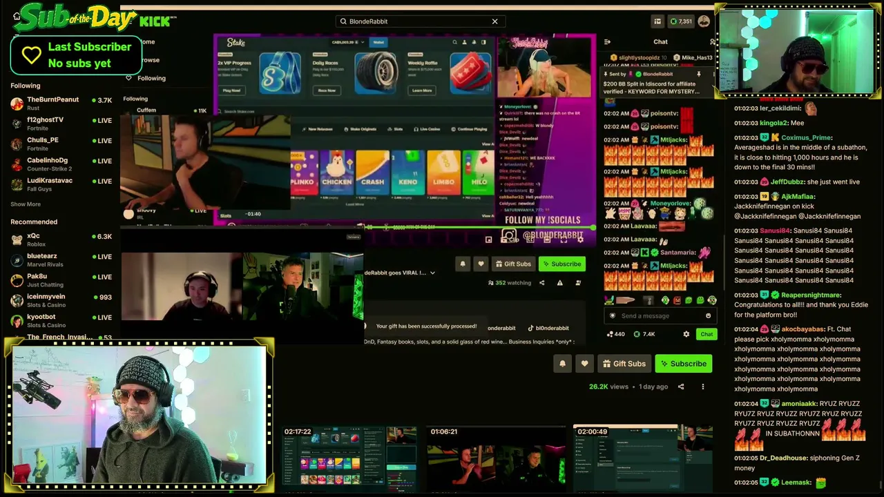The height and width of the screenshot is (497, 884).
Task: Toggle notifications bell beside upper Gift Subs
Action: click(463, 264)
